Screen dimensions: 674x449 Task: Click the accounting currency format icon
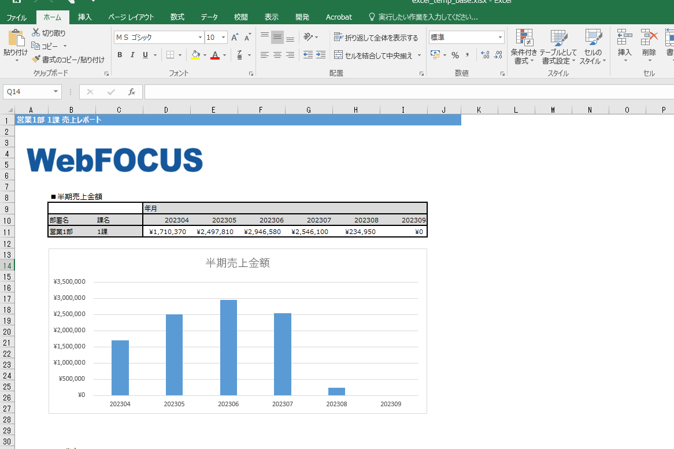pos(435,55)
